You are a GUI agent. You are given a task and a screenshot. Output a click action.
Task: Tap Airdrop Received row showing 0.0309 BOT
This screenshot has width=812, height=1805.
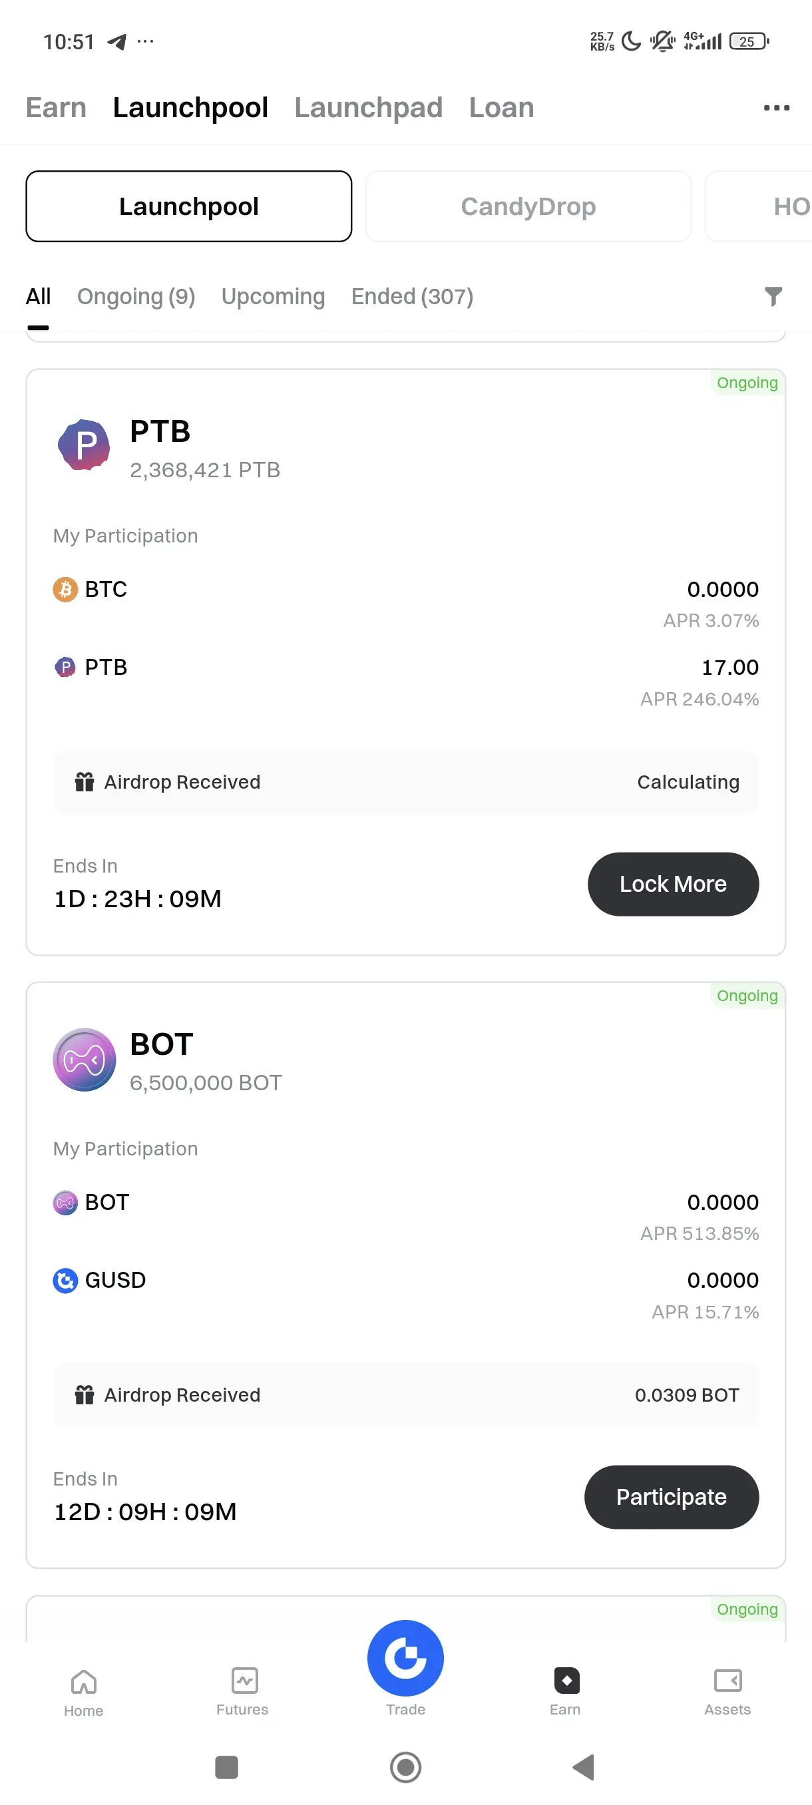(405, 1394)
